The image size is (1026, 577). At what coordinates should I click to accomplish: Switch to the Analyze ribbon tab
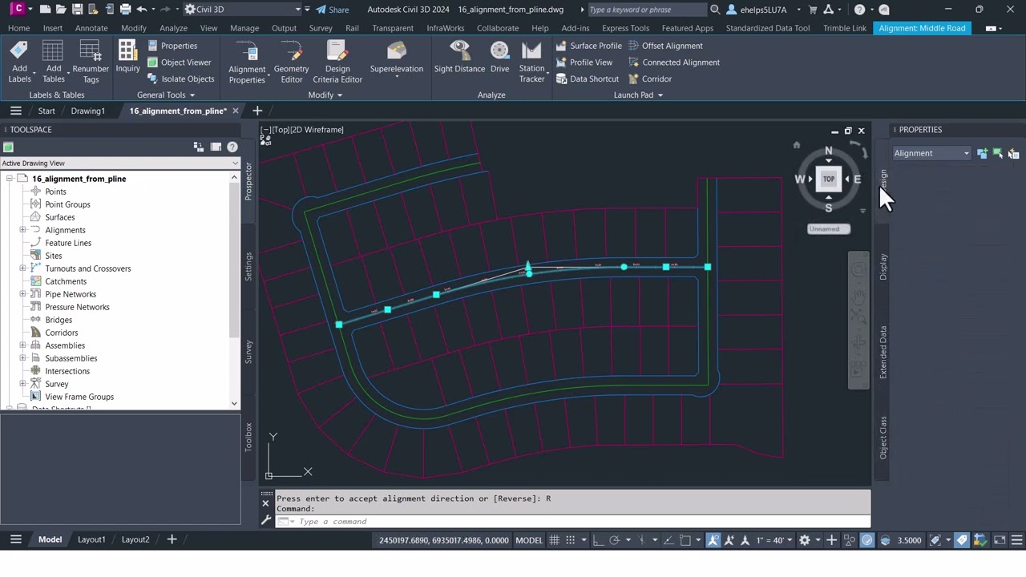173,28
